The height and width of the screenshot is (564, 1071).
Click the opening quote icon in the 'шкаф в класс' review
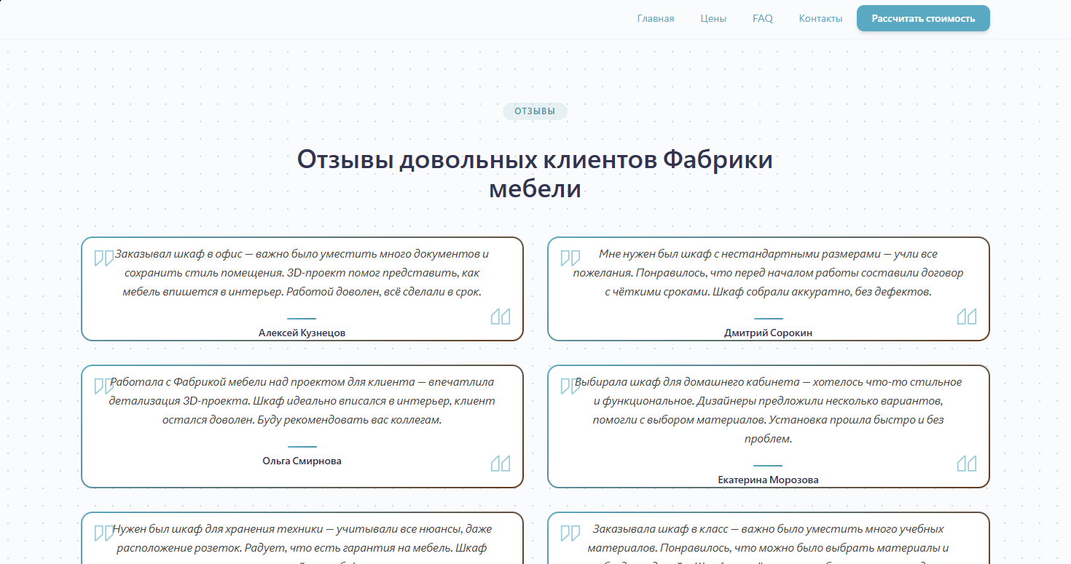coord(570,533)
